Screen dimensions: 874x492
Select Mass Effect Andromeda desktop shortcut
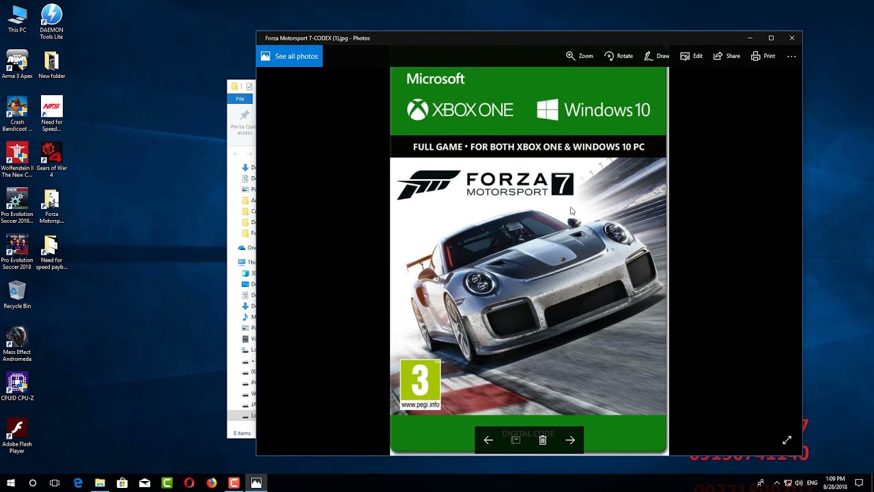[x=17, y=344]
